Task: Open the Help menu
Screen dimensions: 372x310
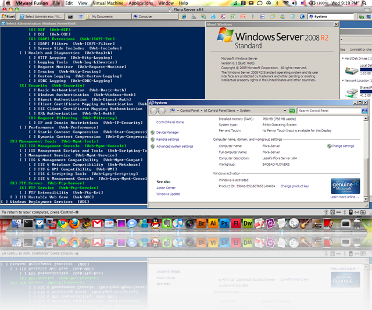Action: click(184, 3)
